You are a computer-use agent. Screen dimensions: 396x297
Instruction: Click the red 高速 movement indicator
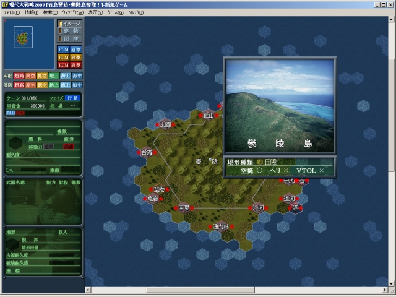[x=69, y=147]
